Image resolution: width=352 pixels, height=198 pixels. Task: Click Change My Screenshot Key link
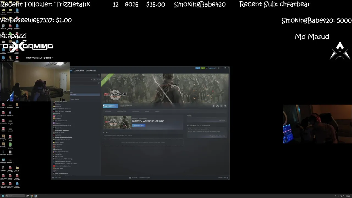(x=217, y=136)
